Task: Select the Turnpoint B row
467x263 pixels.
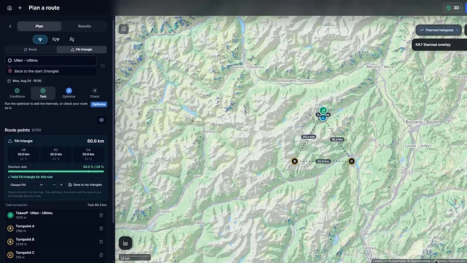Action: click(55, 241)
